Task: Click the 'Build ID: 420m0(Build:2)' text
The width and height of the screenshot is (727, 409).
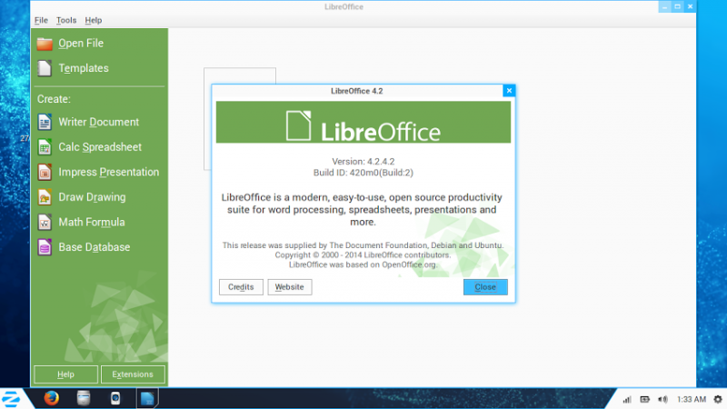Action: pos(363,173)
